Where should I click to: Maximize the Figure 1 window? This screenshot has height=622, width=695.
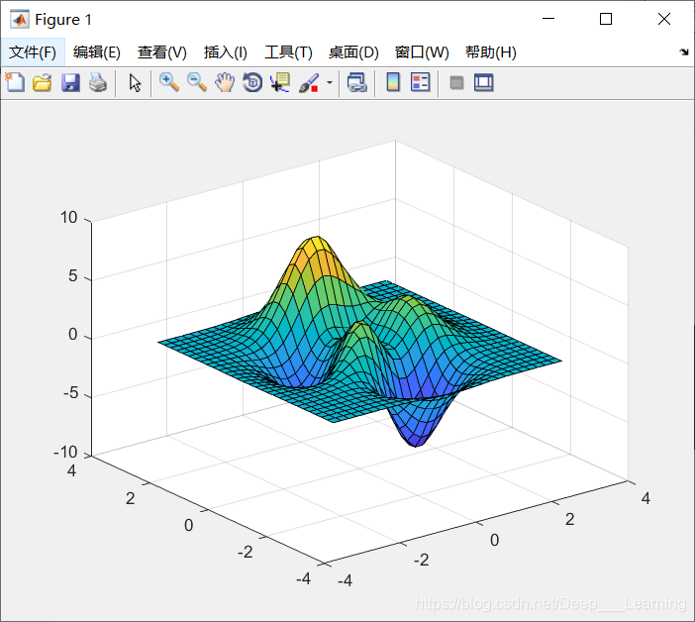(606, 19)
